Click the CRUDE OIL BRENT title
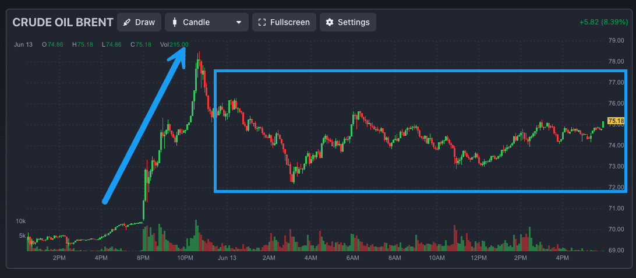636x278 pixels. click(x=63, y=23)
